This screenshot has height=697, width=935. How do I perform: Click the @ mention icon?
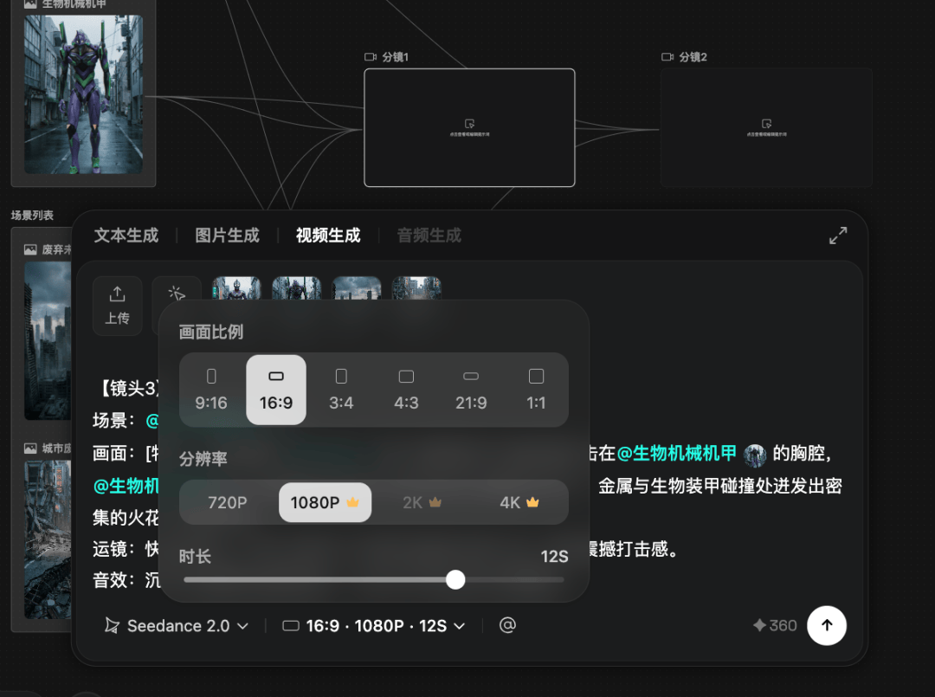click(507, 625)
